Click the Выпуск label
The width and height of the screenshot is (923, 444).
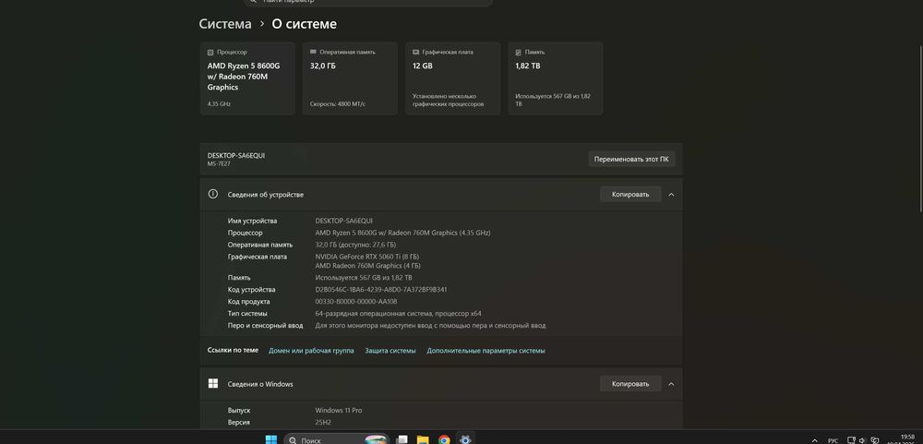click(x=239, y=411)
